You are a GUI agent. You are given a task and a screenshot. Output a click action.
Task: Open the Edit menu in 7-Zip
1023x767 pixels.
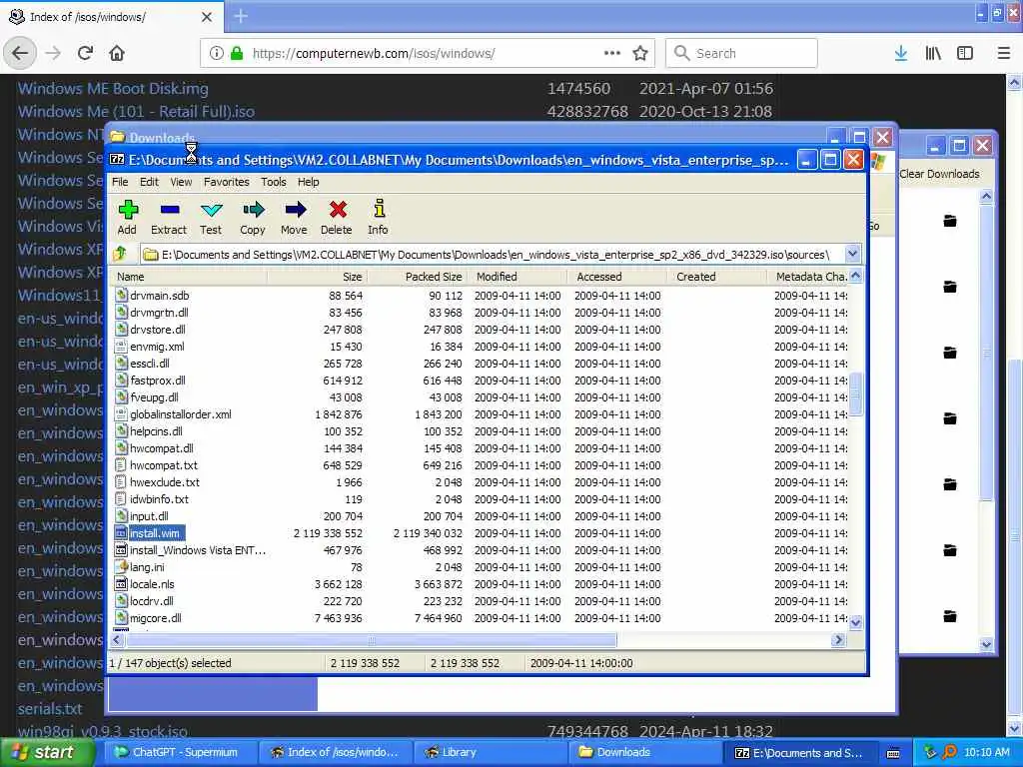[149, 182]
